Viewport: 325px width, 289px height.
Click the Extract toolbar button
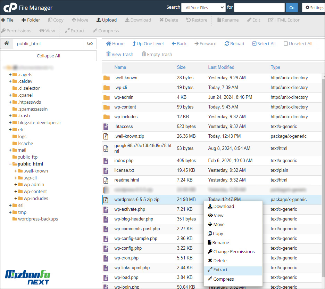(x=75, y=31)
